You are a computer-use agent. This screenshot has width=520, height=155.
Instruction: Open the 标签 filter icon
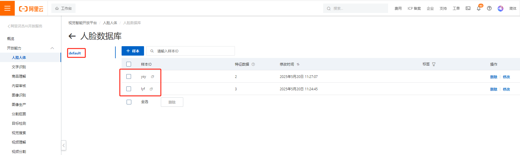434,64
